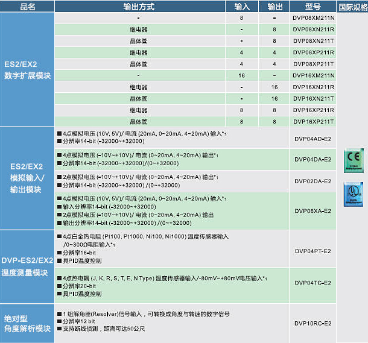
Task: Click ES2/EX2 数字扩展模块 category cell
Action: (28, 70)
